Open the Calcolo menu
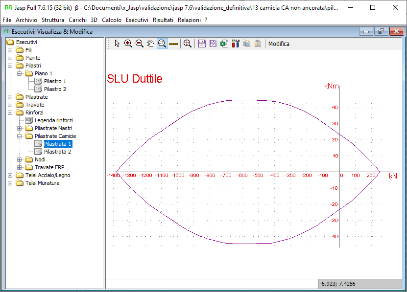This screenshot has width=407, height=292. click(112, 20)
